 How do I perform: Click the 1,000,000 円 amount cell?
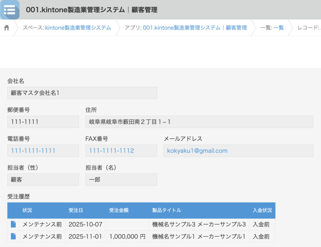[x=127, y=236]
